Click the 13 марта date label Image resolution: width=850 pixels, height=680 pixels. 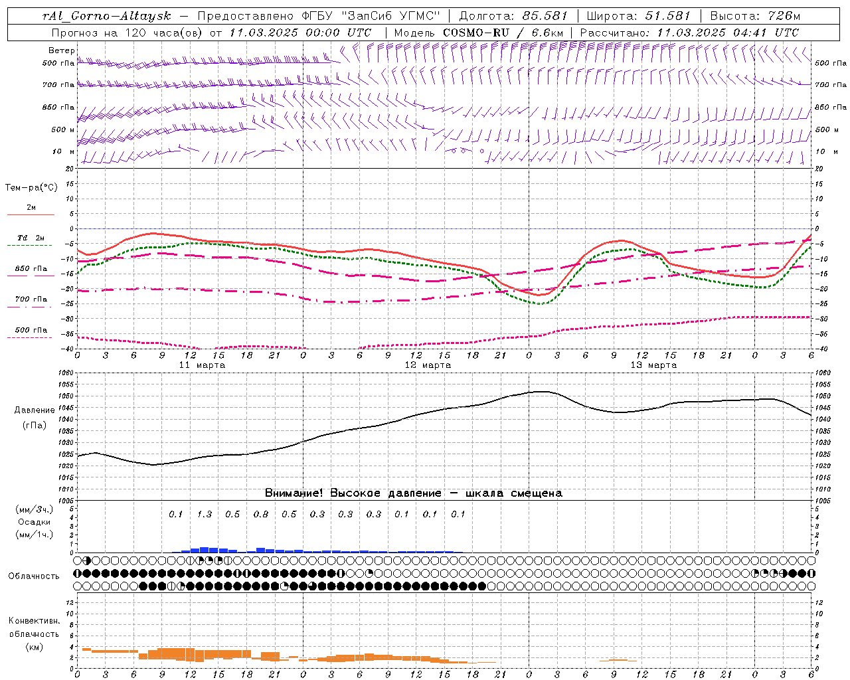pyautogui.click(x=653, y=365)
